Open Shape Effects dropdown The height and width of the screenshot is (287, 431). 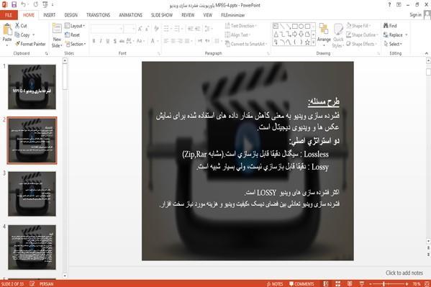361,44
